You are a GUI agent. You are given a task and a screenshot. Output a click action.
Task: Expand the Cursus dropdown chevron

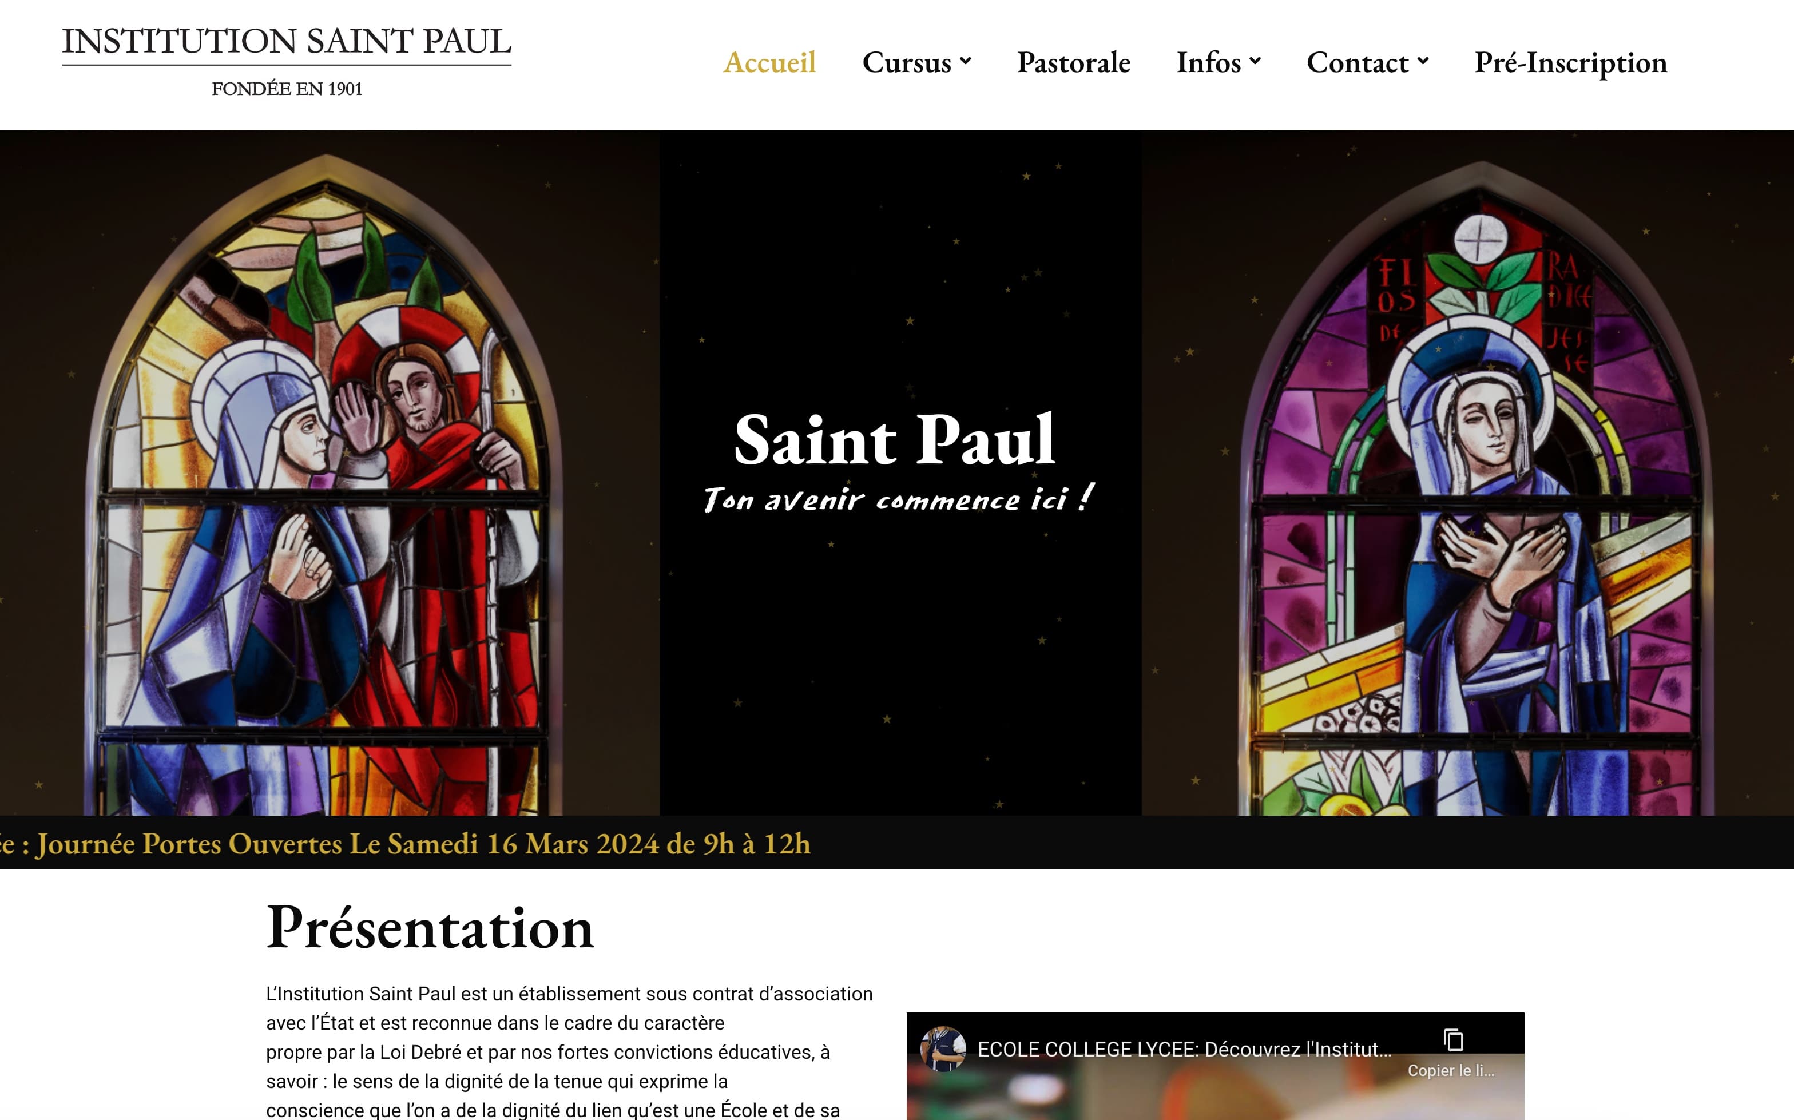tap(965, 61)
